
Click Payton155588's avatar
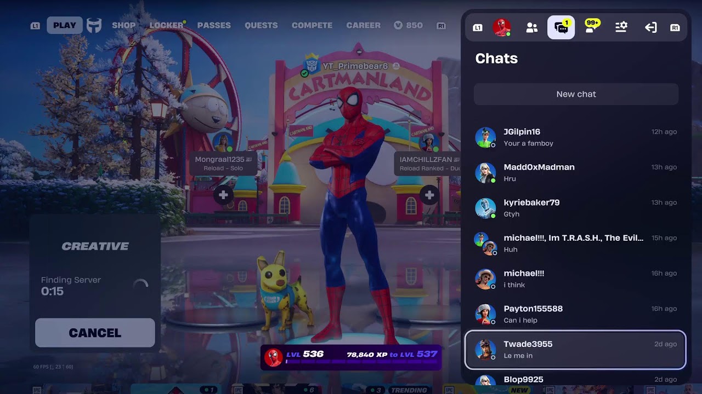coord(485,314)
